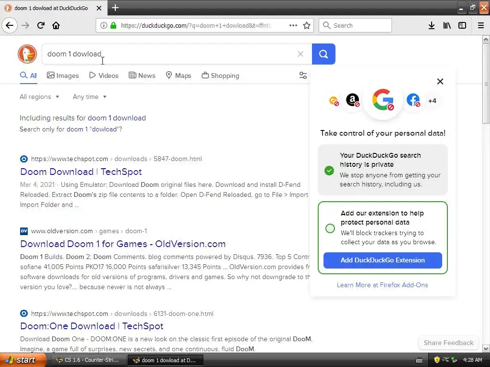Open the Library bookmarks icon

(x=447, y=25)
